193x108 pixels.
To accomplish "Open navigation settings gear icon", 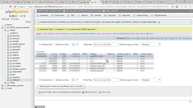I will [21, 16].
